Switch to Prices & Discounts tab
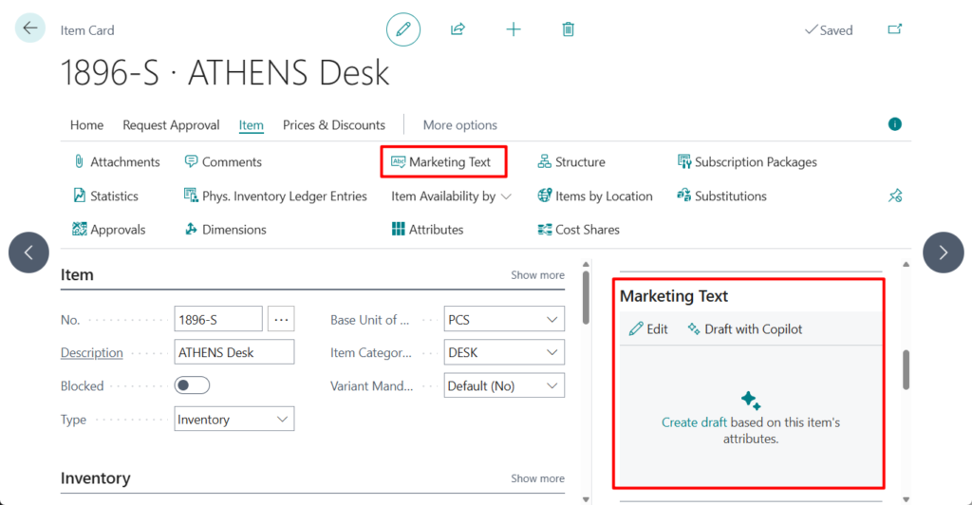 pyautogui.click(x=333, y=125)
